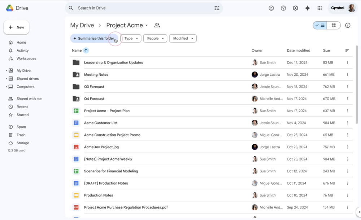Open more actions for Production Notes row
The width and height of the screenshot is (361, 220).
click(347, 195)
